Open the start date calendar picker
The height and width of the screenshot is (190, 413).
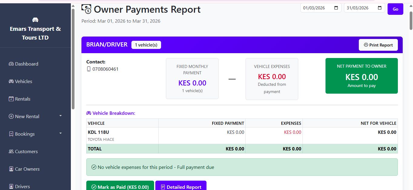[x=336, y=8]
